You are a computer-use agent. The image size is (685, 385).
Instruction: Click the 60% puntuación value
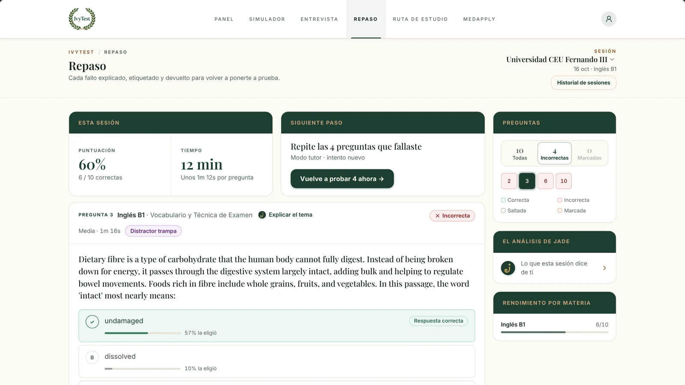pyautogui.click(x=92, y=165)
